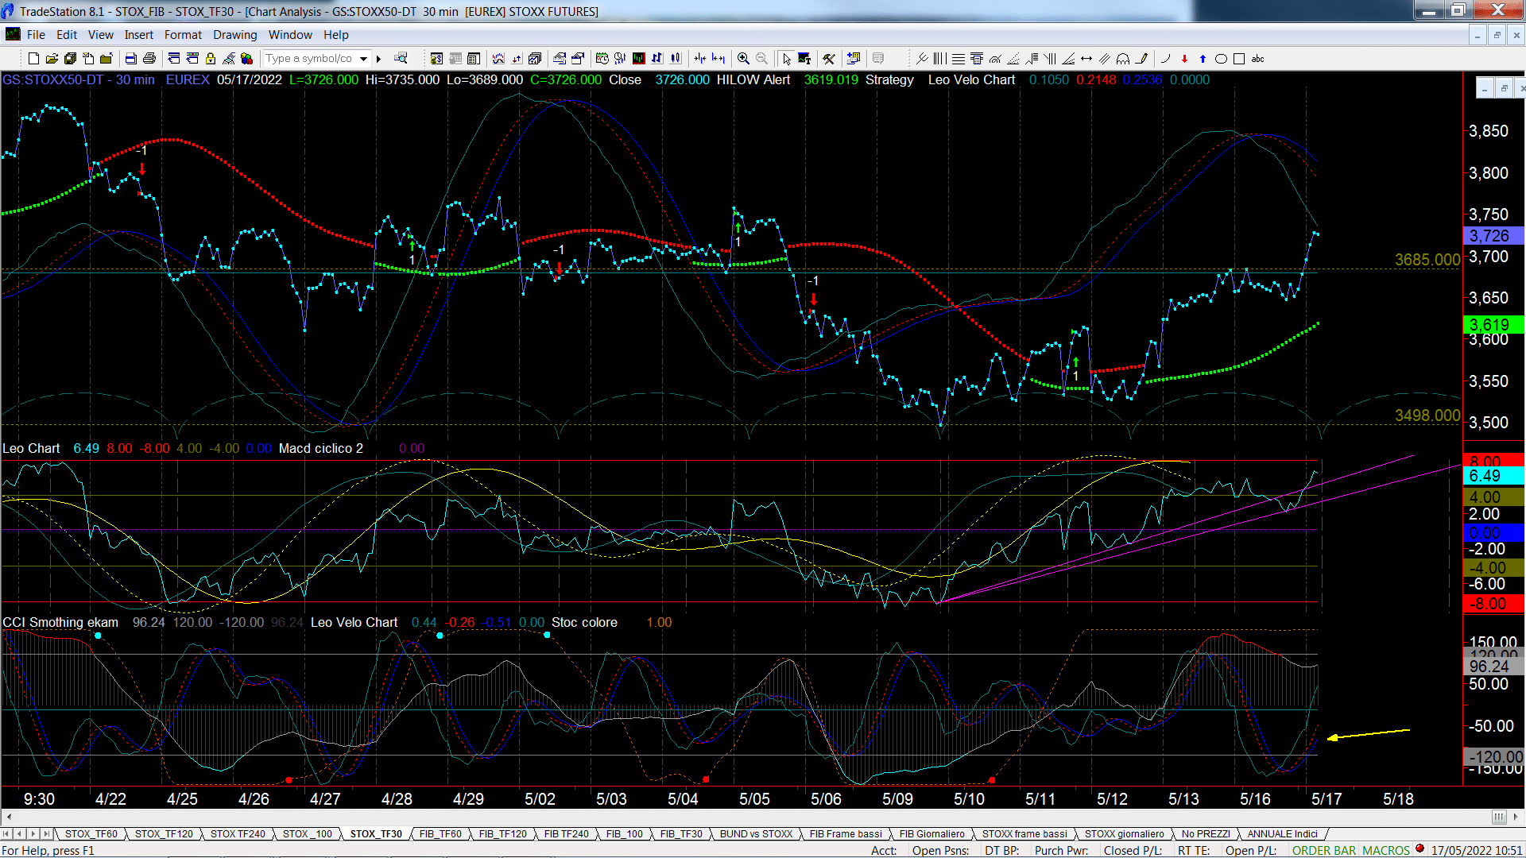Click the MACROS status bar button
The image size is (1526, 858).
pyautogui.click(x=1385, y=850)
